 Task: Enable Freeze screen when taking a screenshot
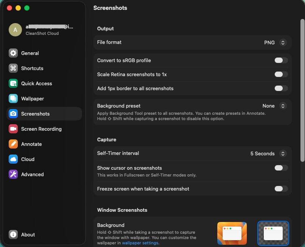pos(281,189)
